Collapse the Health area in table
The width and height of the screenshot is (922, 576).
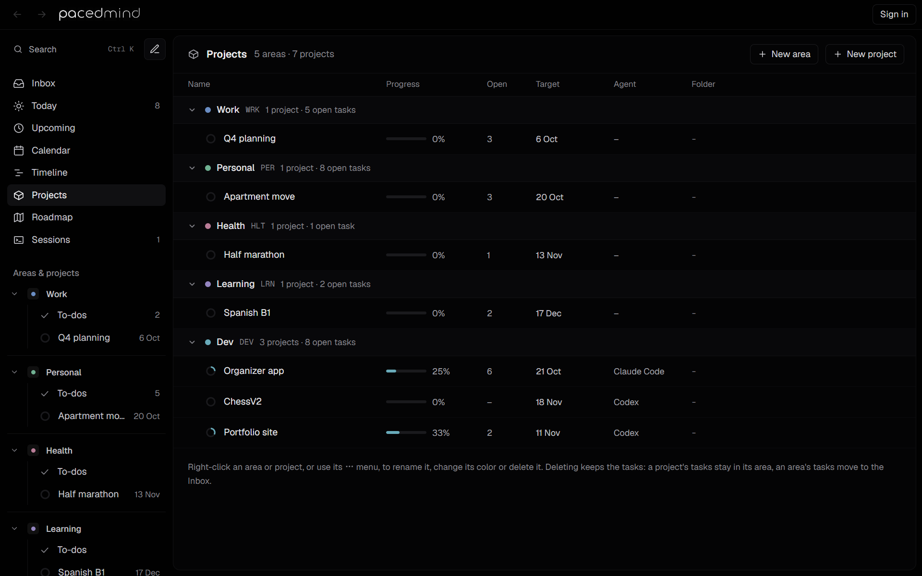(192, 226)
